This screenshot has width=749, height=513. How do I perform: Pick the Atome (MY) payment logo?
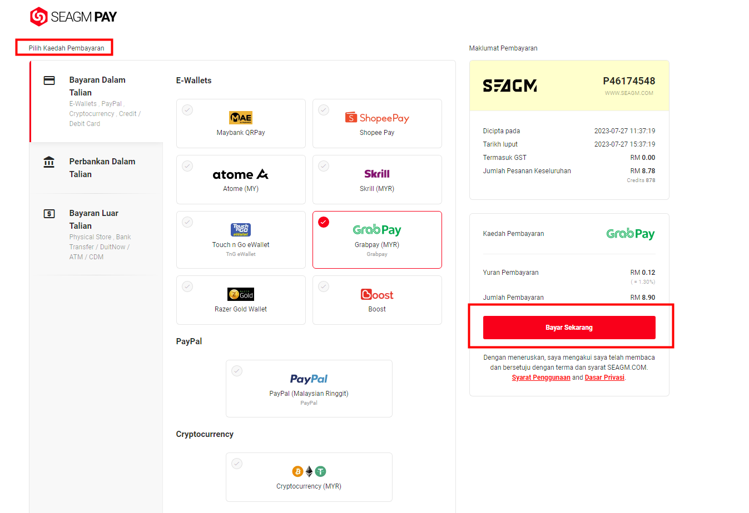pos(241,174)
